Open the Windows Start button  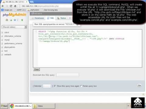click(x=4, y=106)
